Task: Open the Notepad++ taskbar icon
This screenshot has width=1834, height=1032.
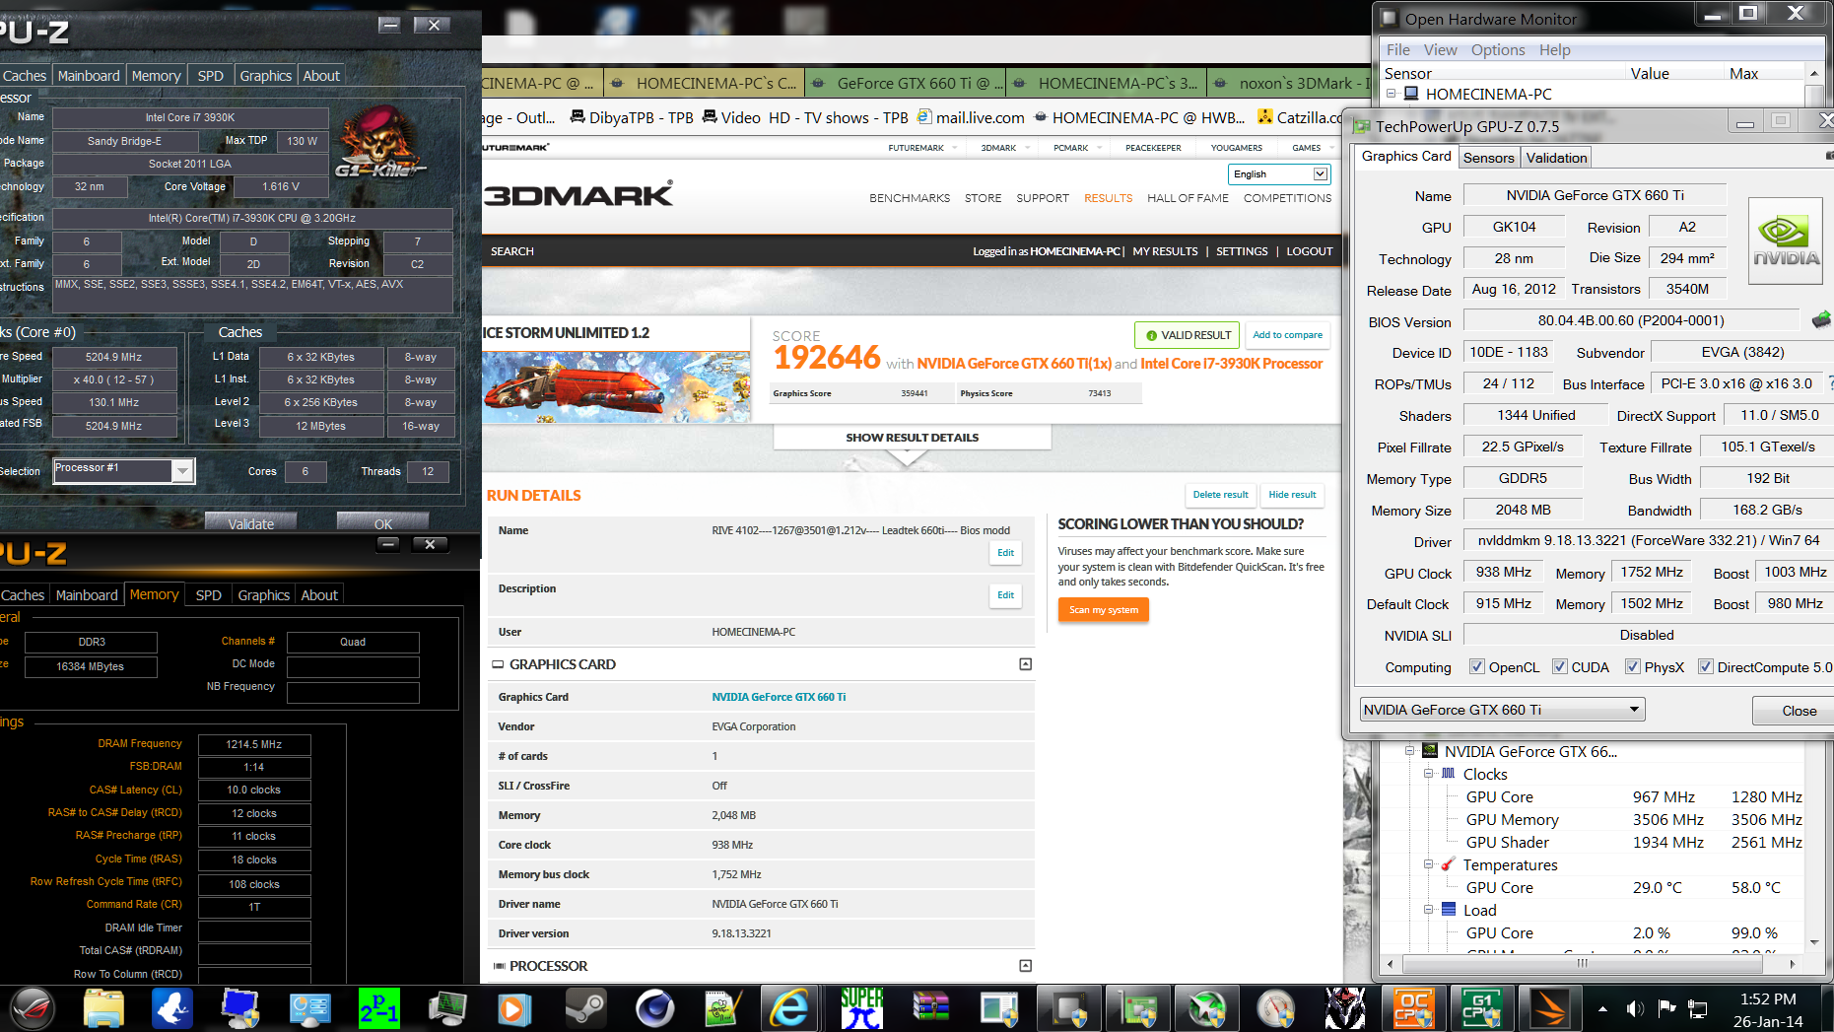Action: click(723, 1008)
